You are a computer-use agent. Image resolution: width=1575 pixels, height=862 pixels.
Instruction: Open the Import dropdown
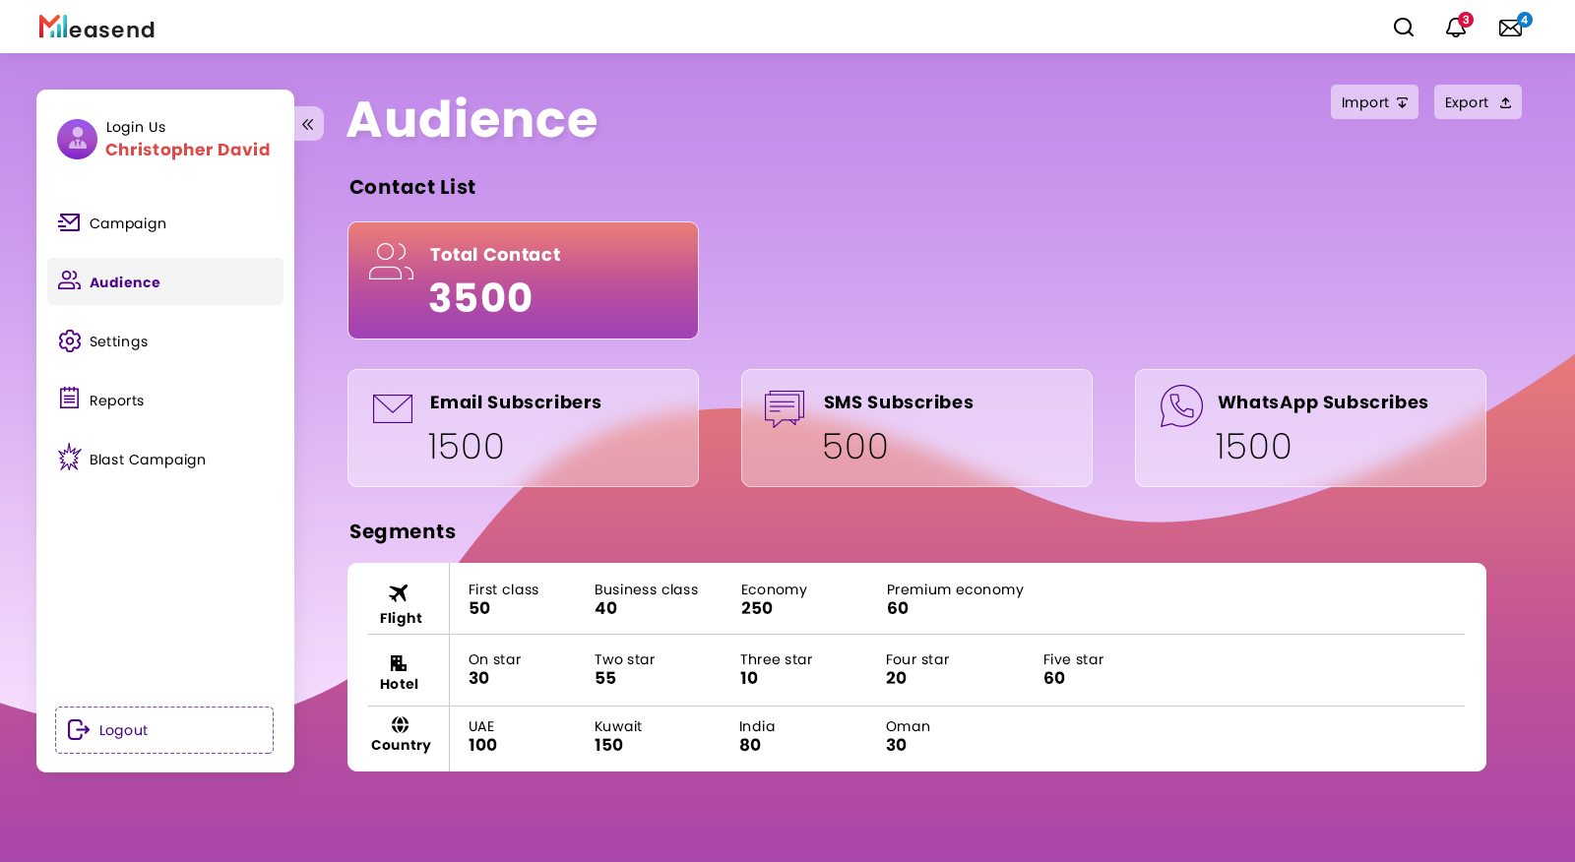tap(1373, 102)
